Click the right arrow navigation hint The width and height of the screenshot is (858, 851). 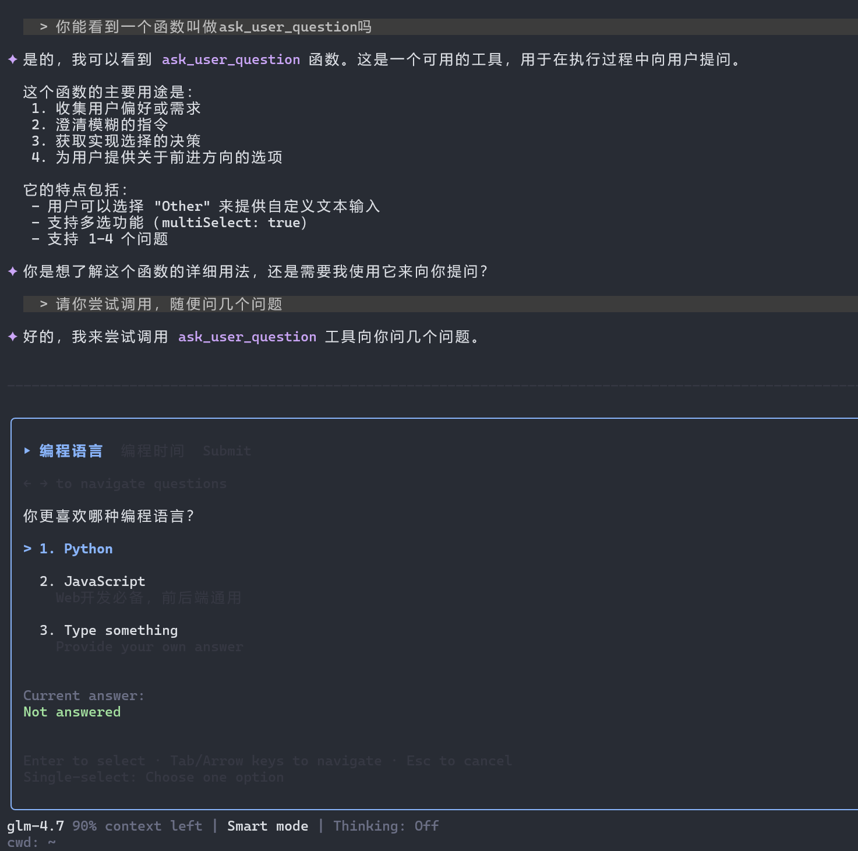[44, 483]
